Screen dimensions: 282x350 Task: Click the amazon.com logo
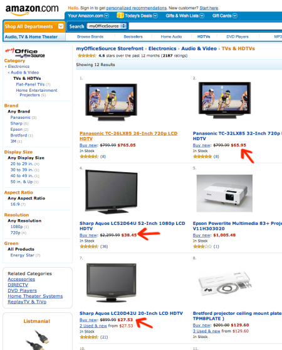point(32,10)
